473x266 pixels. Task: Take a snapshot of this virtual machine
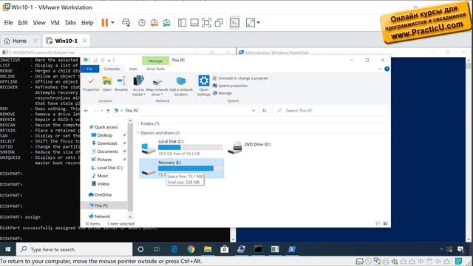141,23
